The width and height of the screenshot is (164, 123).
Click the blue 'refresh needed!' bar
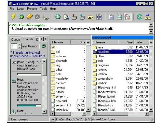coord(122,38)
